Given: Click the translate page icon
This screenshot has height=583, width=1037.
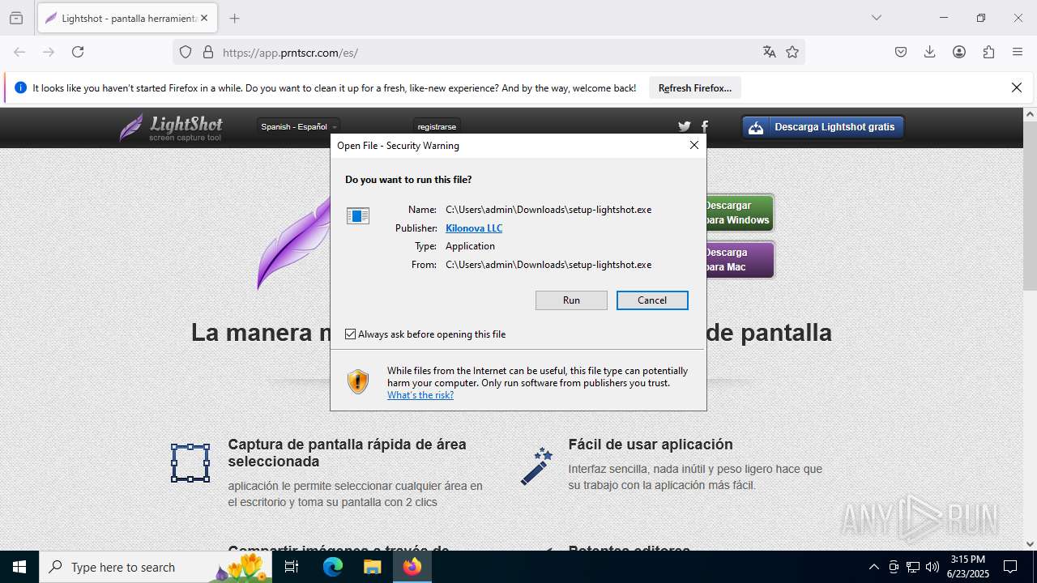Looking at the screenshot, I should (x=770, y=53).
